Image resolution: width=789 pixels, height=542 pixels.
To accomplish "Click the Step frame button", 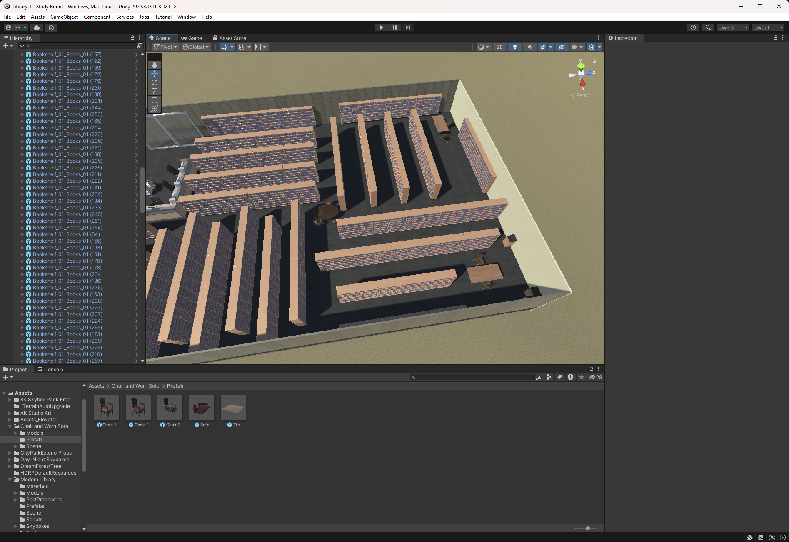I will (408, 27).
